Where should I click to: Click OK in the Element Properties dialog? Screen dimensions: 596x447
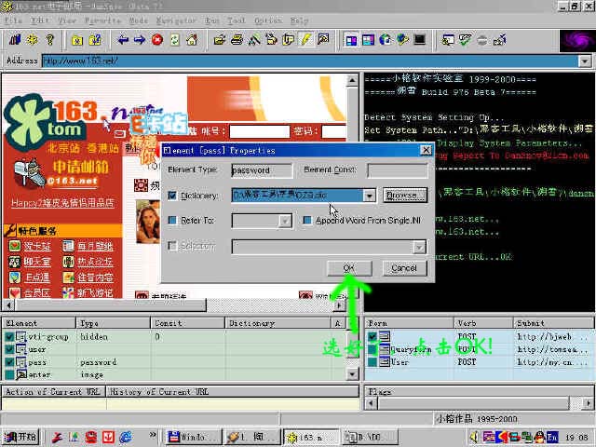point(349,268)
